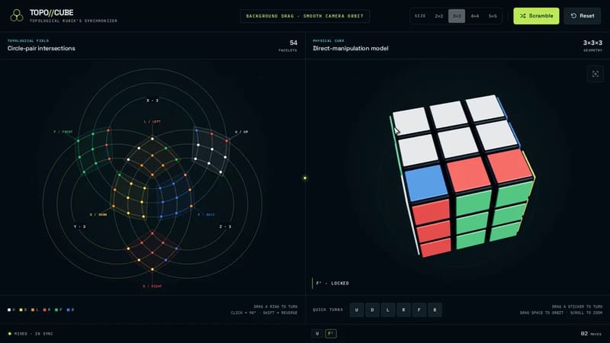Switch cube size to 5×5
This screenshot has height=343, width=610.
click(x=493, y=16)
